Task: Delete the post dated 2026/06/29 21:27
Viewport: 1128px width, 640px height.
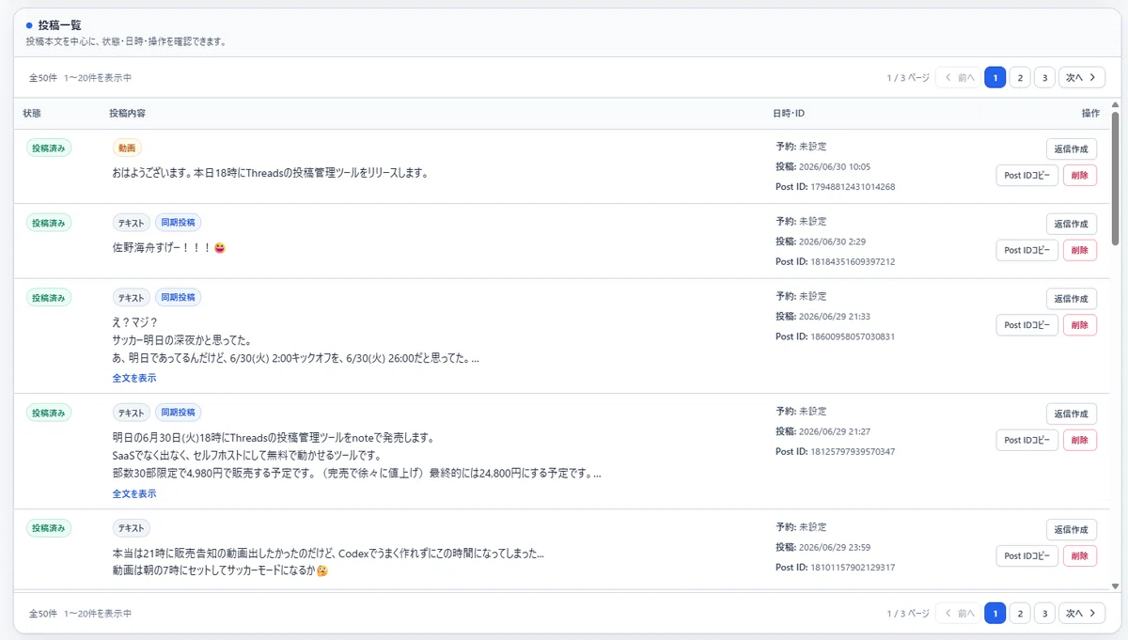Action: (1079, 440)
